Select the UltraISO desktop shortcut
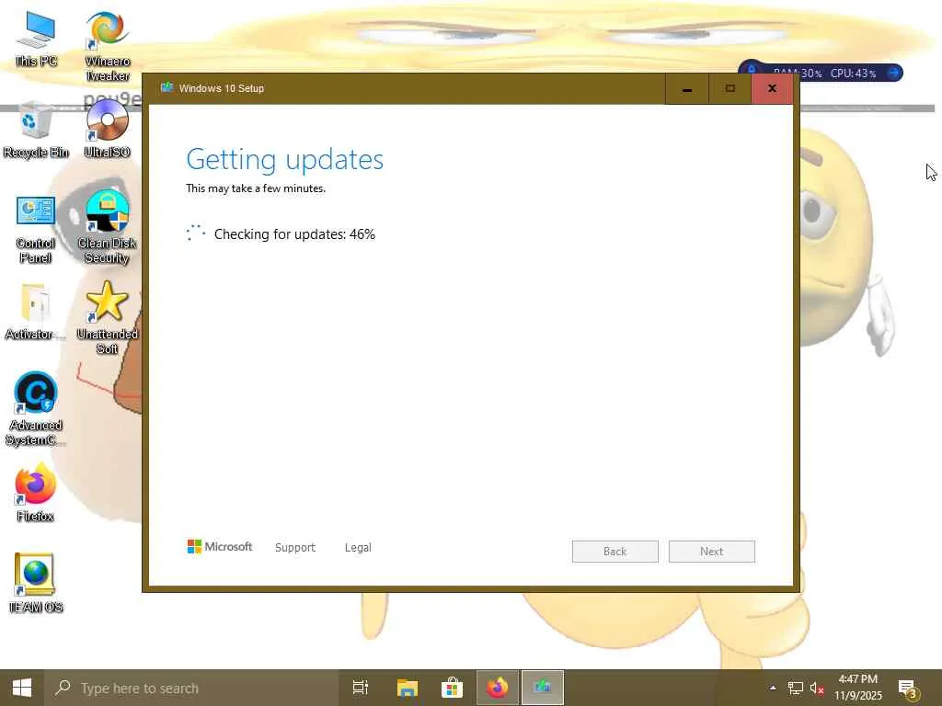Image resolution: width=942 pixels, height=706 pixels. (x=107, y=129)
